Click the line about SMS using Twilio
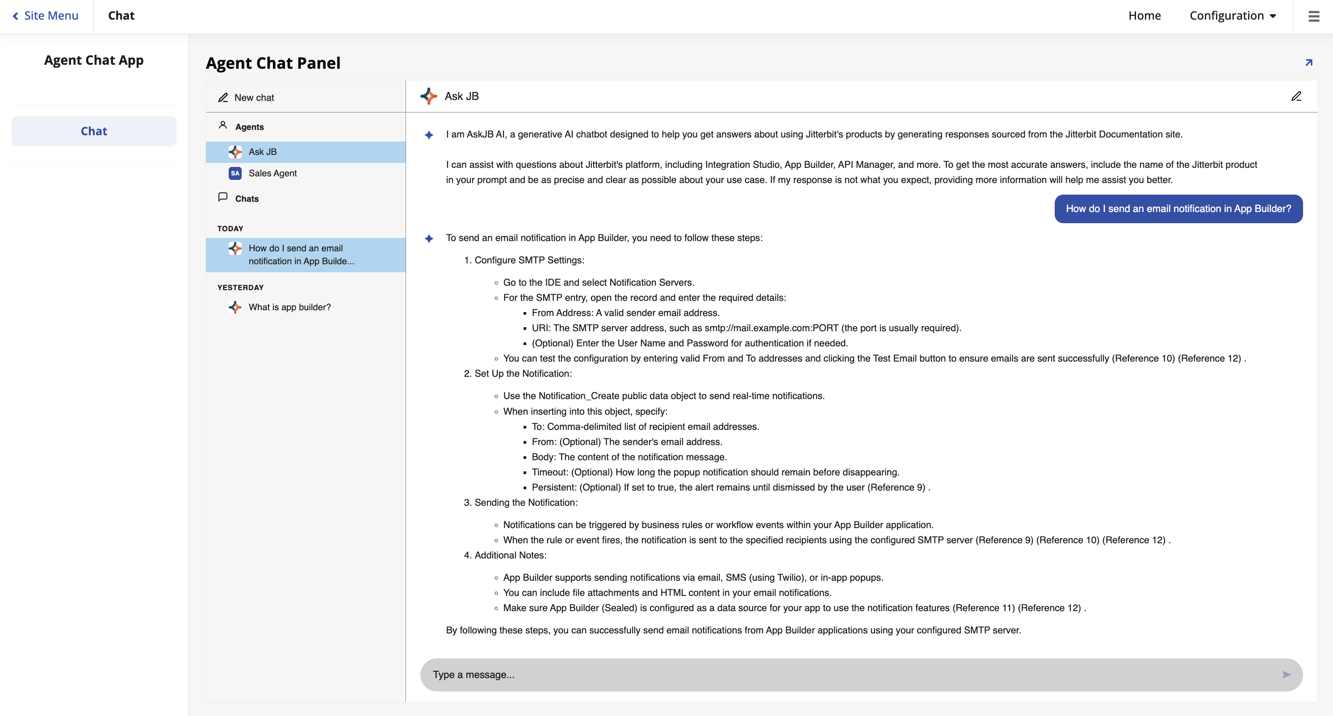1333x716 pixels. coord(693,578)
